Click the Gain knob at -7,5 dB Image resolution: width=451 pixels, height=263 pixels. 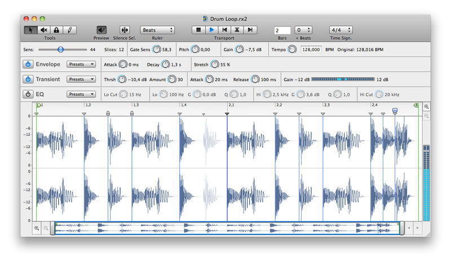pyautogui.click(x=239, y=50)
